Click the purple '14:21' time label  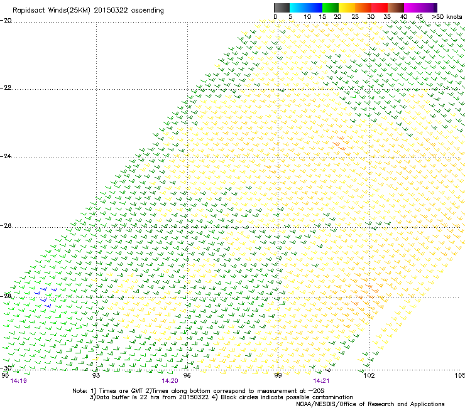coord(321,381)
